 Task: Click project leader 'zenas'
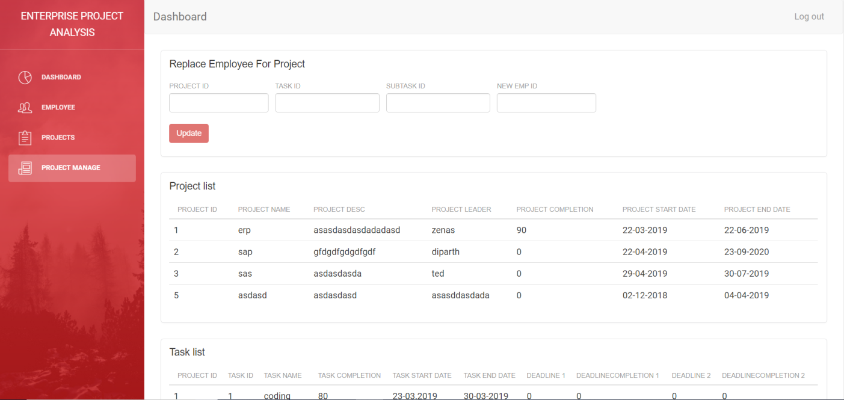pyautogui.click(x=443, y=230)
